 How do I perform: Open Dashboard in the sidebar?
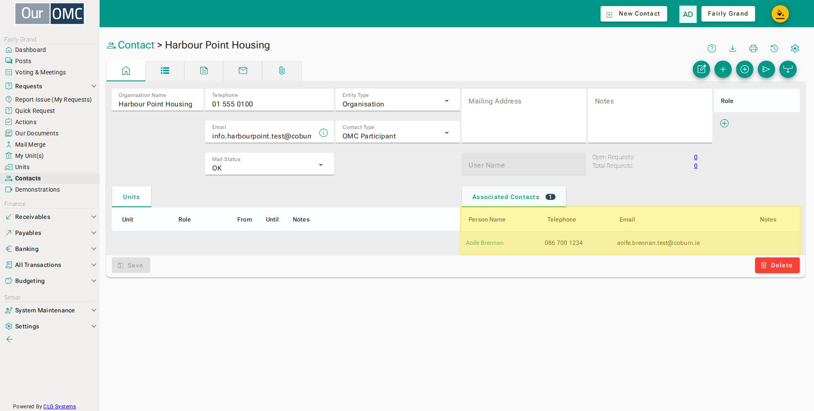tap(30, 50)
